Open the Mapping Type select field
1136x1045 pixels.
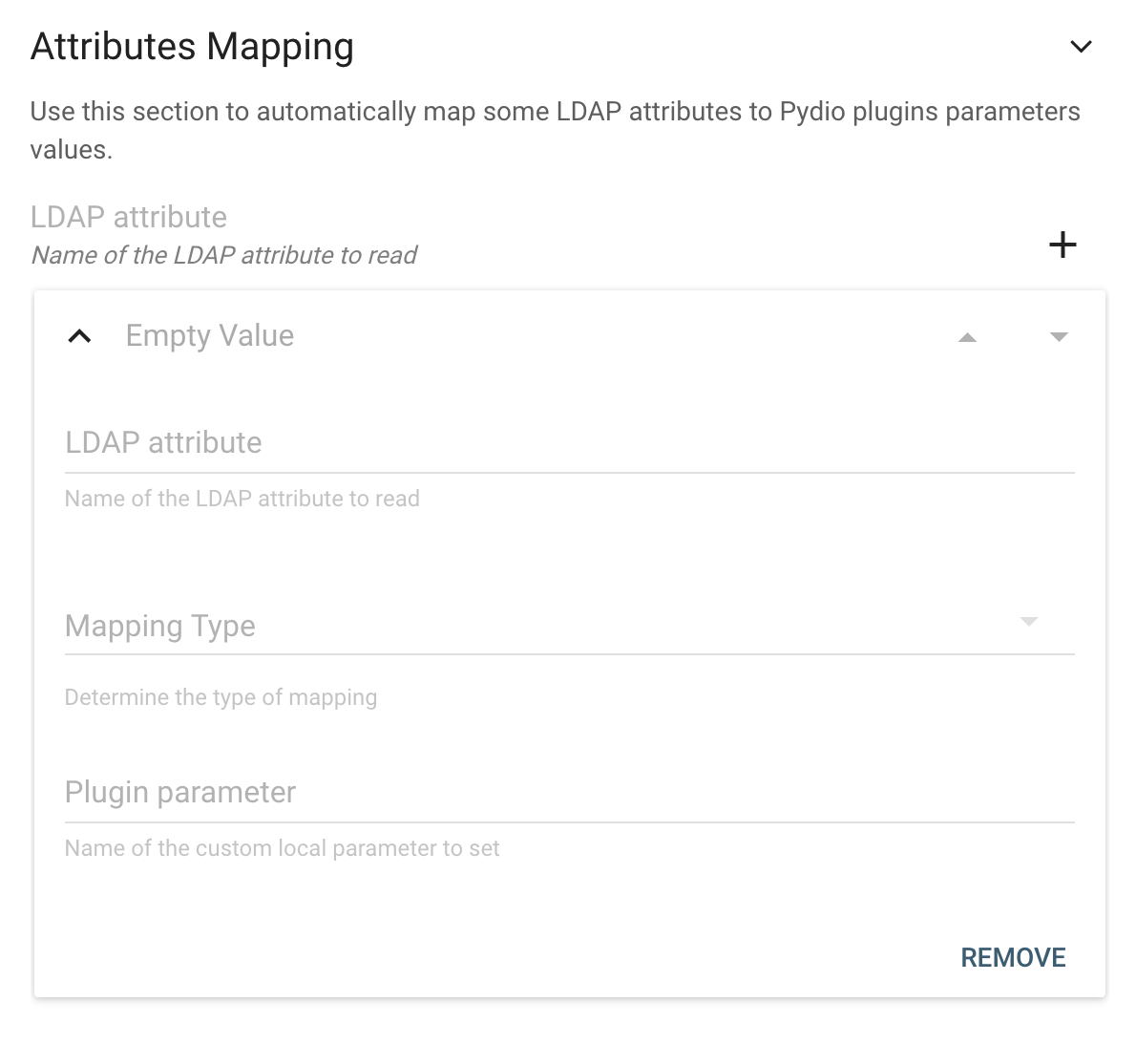click(570, 626)
